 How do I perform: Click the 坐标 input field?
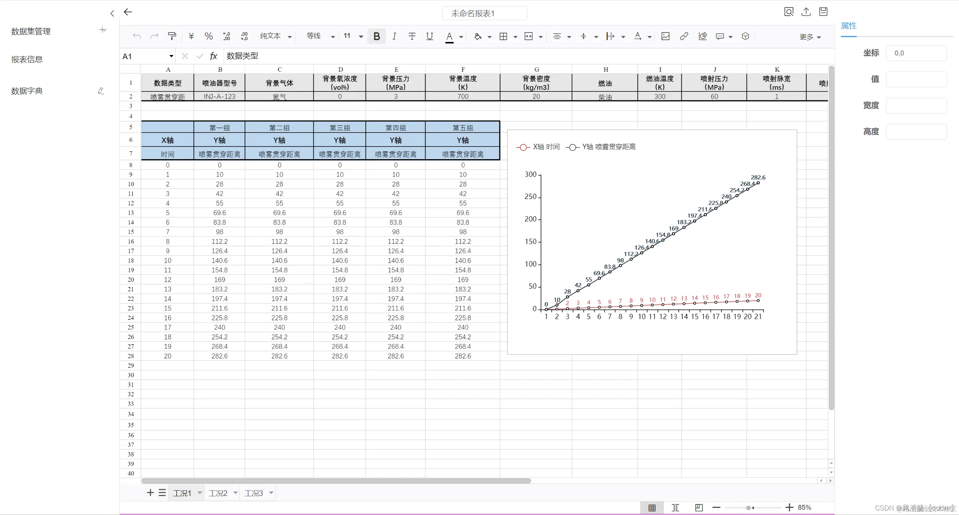click(916, 53)
